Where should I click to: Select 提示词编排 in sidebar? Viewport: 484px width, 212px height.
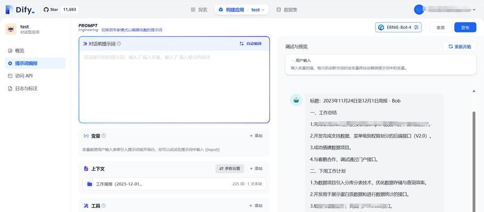[x=35, y=64]
